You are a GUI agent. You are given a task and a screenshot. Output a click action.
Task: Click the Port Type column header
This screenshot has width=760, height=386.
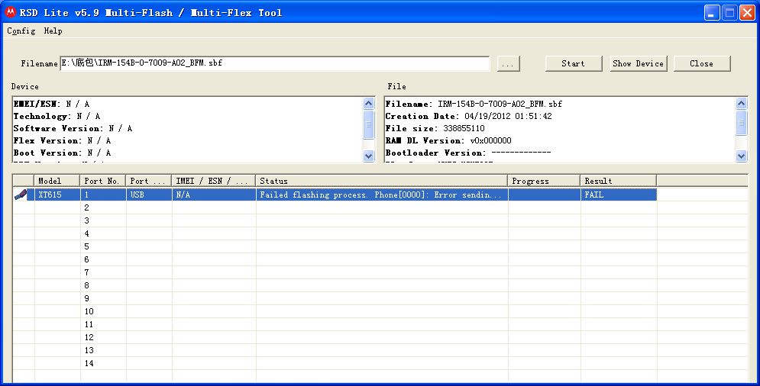tap(149, 181)
